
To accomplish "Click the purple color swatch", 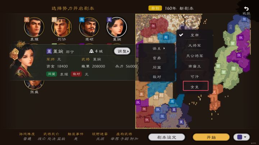I will 240,137.
